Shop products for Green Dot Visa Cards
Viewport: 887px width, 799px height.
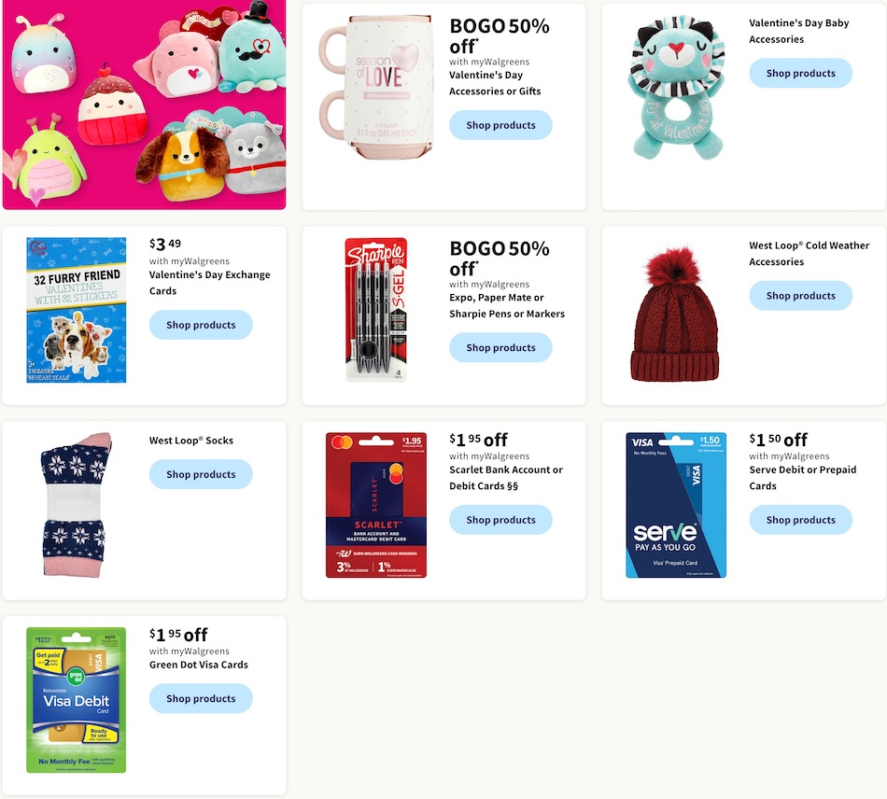[201, 698]
